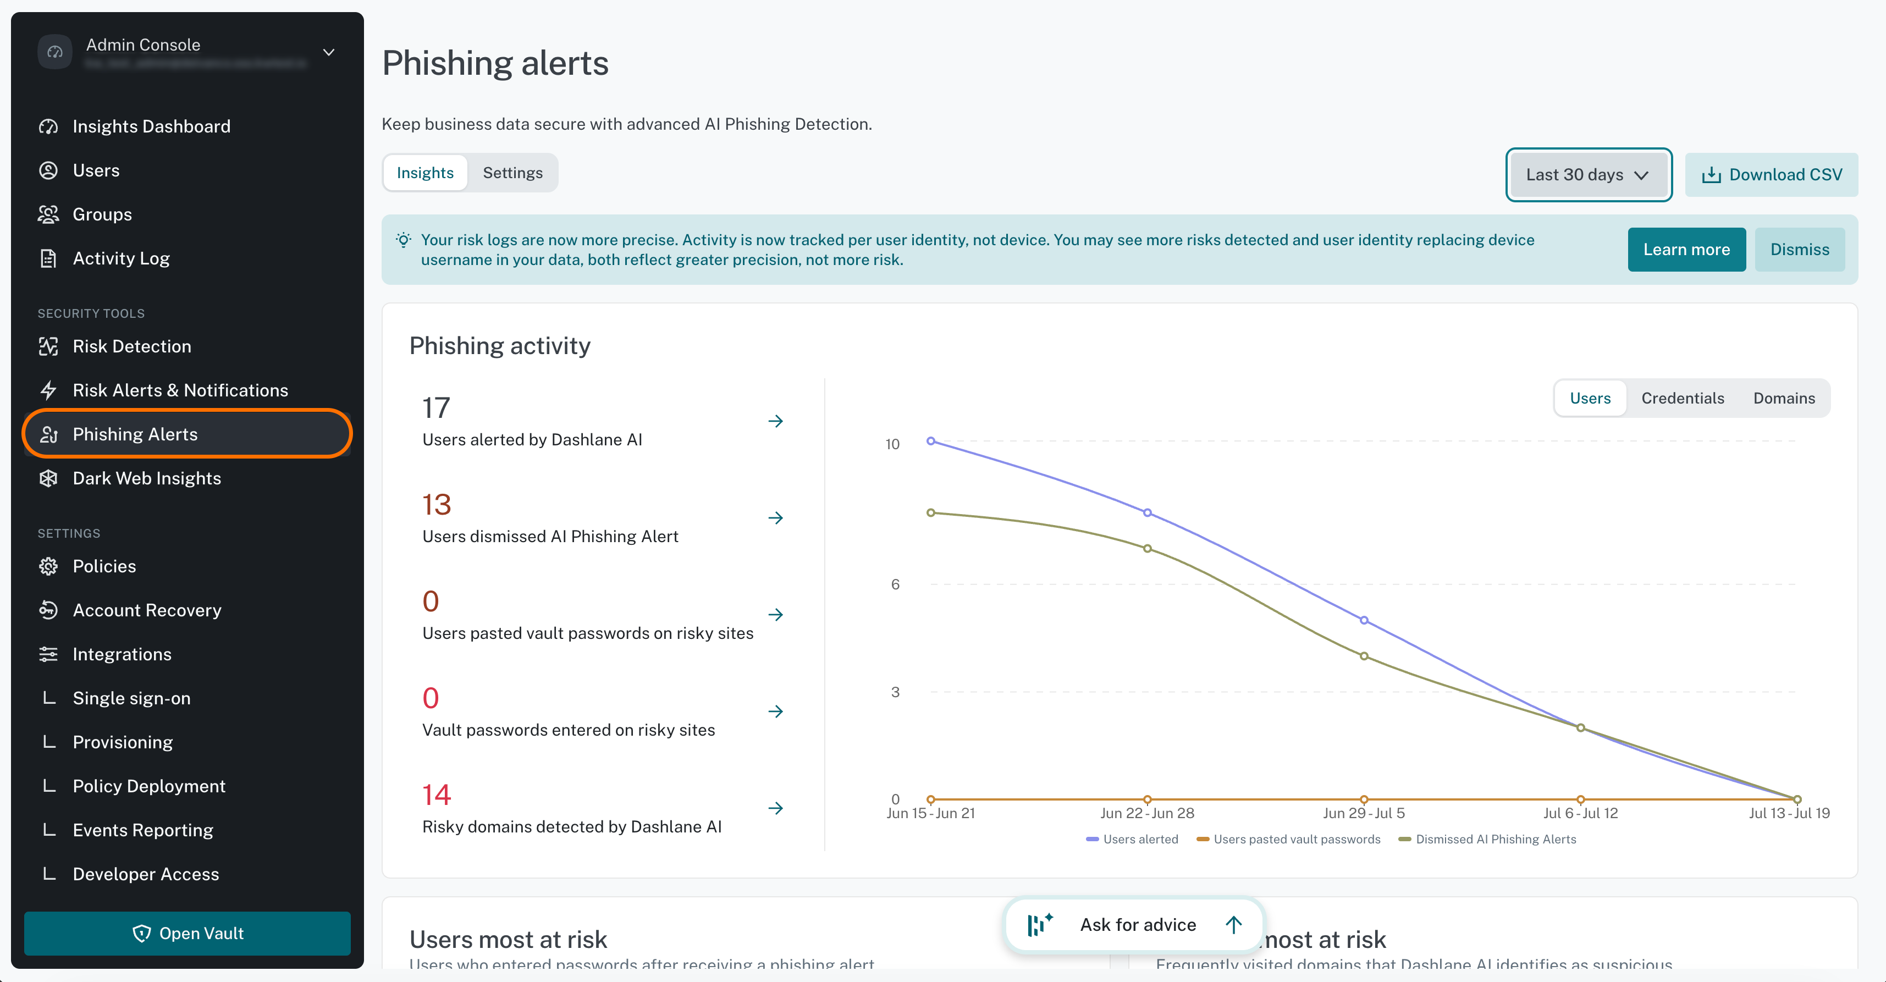The height and width of the screenshot is (982, 1886).
Task: Open the Insights Dashboard gauge icon
Action: click(x=48, y=126)
